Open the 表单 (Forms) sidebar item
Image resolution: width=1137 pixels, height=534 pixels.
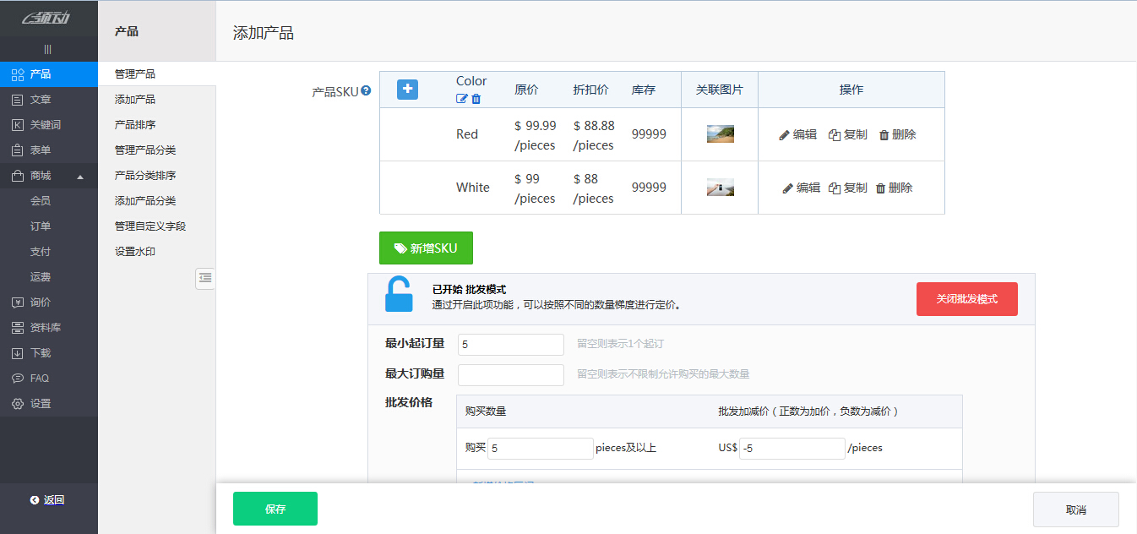pos(31,150)
